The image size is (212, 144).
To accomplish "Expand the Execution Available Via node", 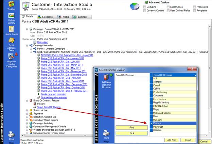I will (x=27, y=117).
